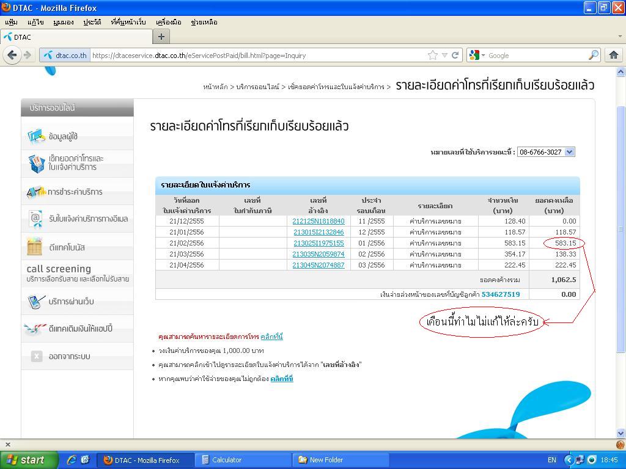Switch to Calculator in the taskbar
626x469 pixels.
(243, 460)
